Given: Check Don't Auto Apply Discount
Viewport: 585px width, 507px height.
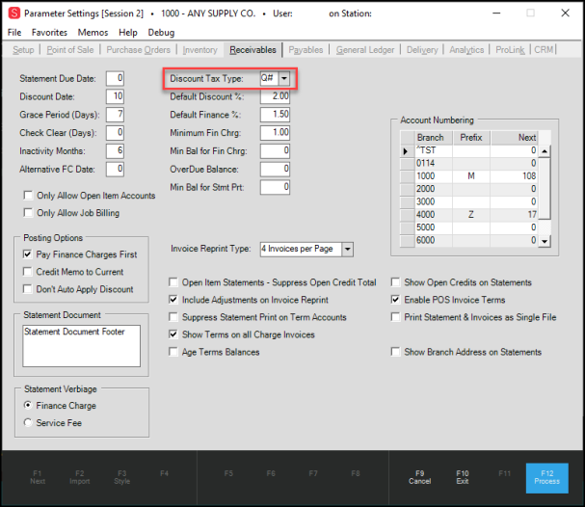Looking at the screenshot, I should [28, 289].
